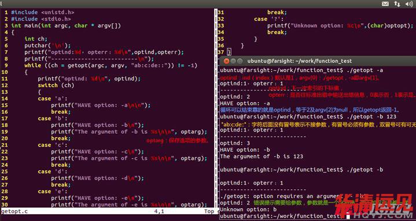This screenshot has width=416, height=221.
Task: Close the ubuntu@farsight terminal window
Action: 226,61
